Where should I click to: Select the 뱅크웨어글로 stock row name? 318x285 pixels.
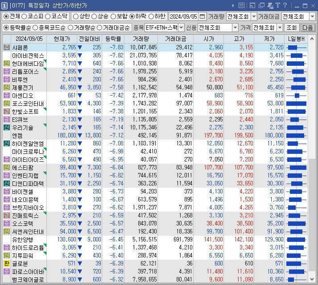tap(28, 280)
